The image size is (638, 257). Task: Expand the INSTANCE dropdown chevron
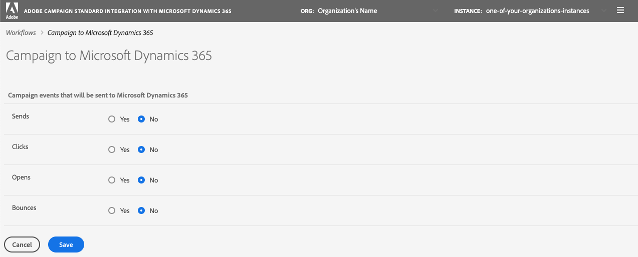pyautogui.click(x=603, y=11)
